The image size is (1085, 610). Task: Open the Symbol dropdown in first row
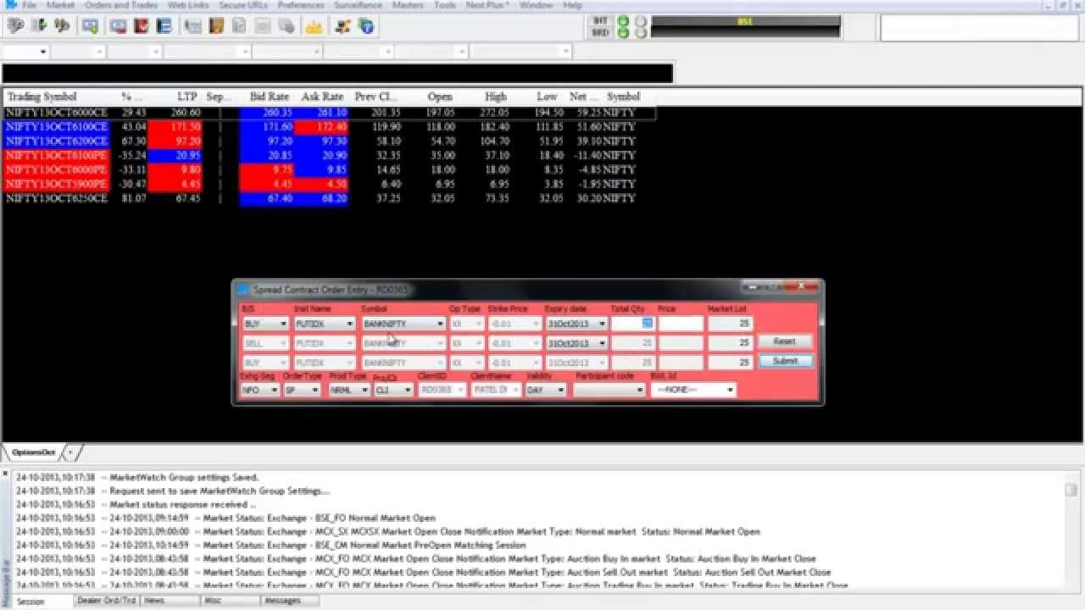tap(403, 324)
